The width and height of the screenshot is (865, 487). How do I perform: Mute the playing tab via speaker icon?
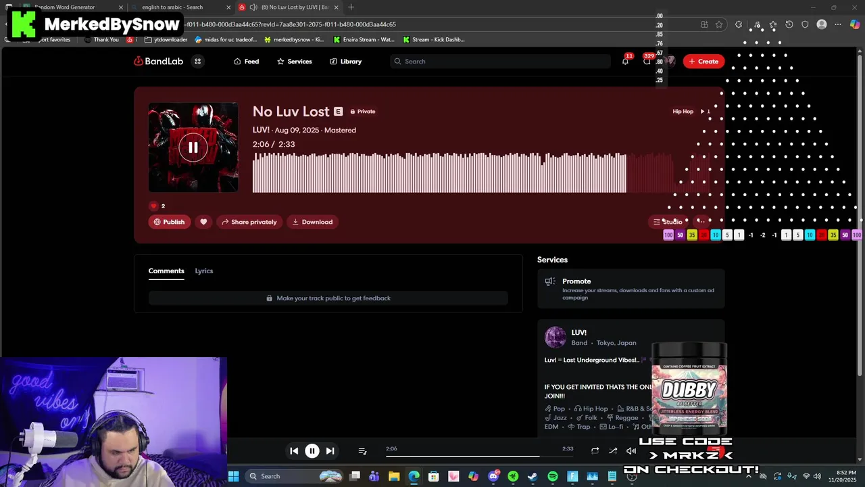253,7
